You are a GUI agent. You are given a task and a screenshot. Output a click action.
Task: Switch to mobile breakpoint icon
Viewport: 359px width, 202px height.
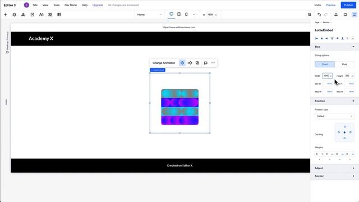point(186,14)
